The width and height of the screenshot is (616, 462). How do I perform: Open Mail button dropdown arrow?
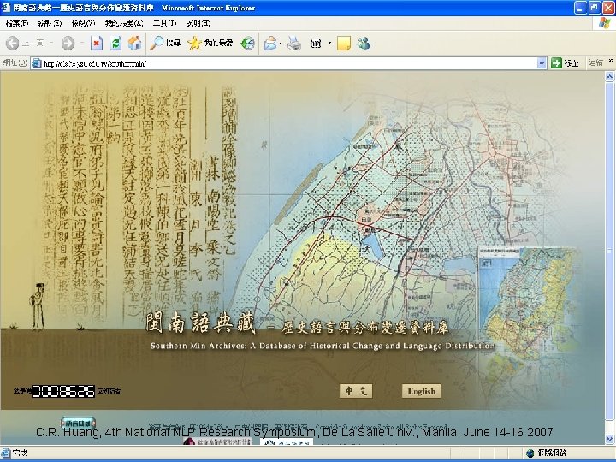pos(281,44)
